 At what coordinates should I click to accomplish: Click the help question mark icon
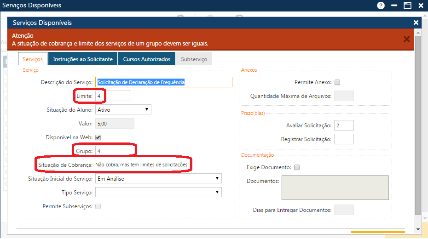click(x=381, y=6)
